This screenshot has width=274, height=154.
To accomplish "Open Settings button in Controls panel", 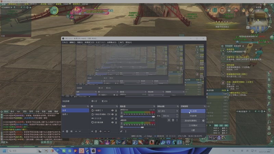I will (193, 130).
